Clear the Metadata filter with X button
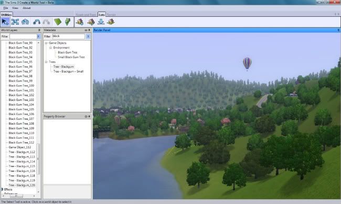The image size is (341, 204). (88, 36)
